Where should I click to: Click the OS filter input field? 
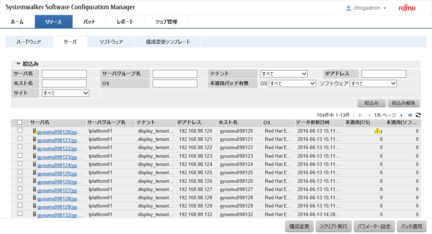(175, 83)
